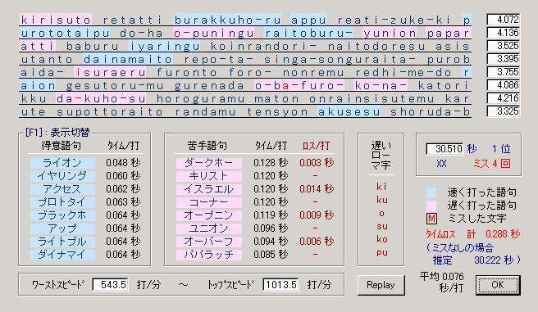Viewport: 538px width, 312px height.
Task: Click the total time field 30.510
Action: [x=445, y=149]
